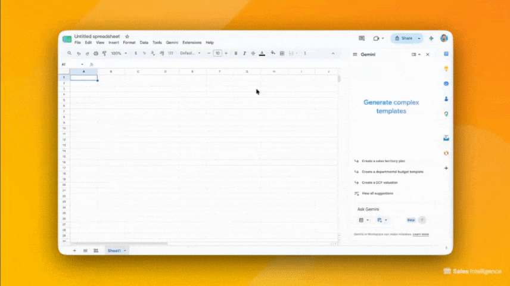
Task: Star the Untitled spreadsheet
Action: coord(127,36)
